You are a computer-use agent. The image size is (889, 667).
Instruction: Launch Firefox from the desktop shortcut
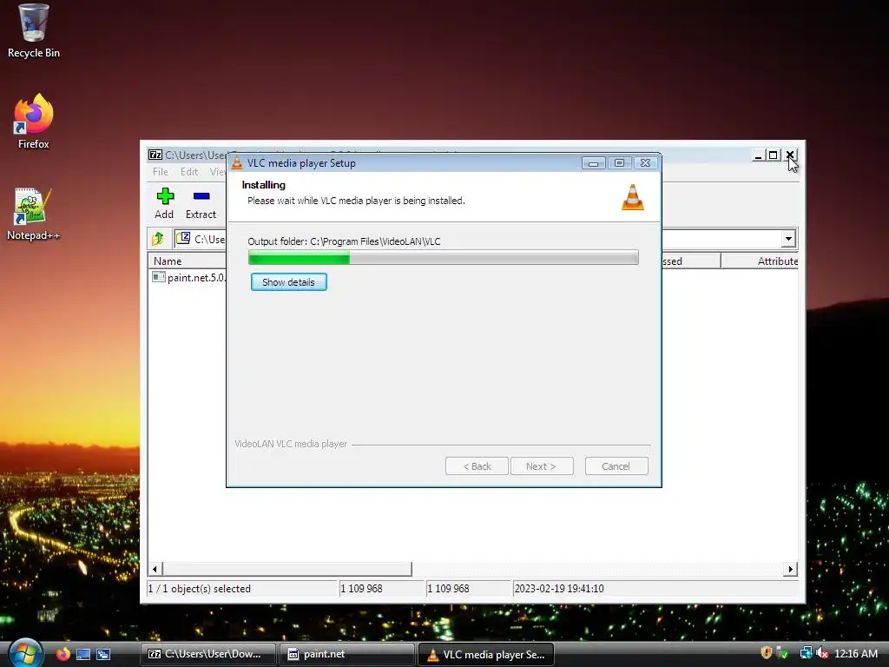point(33,122)
